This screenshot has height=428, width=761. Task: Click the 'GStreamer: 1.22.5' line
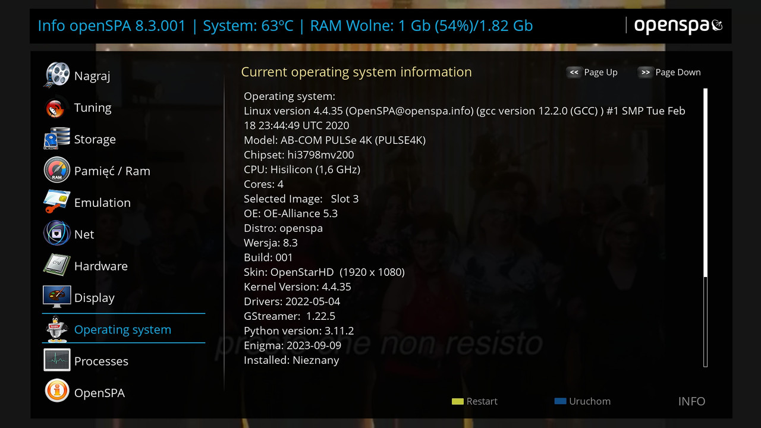click(x=290, y=316)
